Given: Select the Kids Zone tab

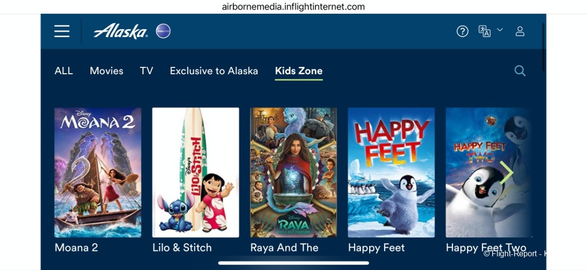Looking at the screenshot, I should (x=299, y=71).
